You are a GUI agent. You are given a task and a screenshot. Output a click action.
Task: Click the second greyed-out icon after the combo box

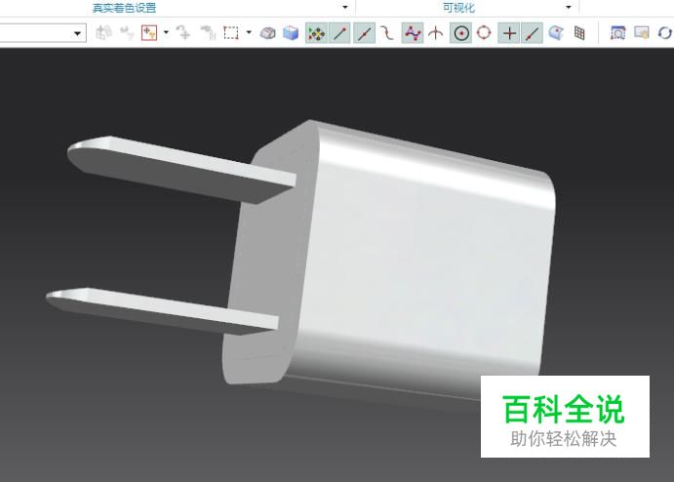pyautogui.click(x=127, y=32)
